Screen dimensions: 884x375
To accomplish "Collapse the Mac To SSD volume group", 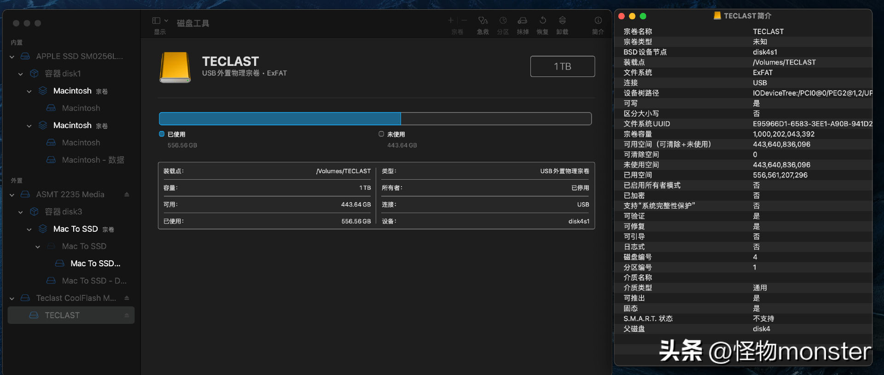I will click(29, 229).
